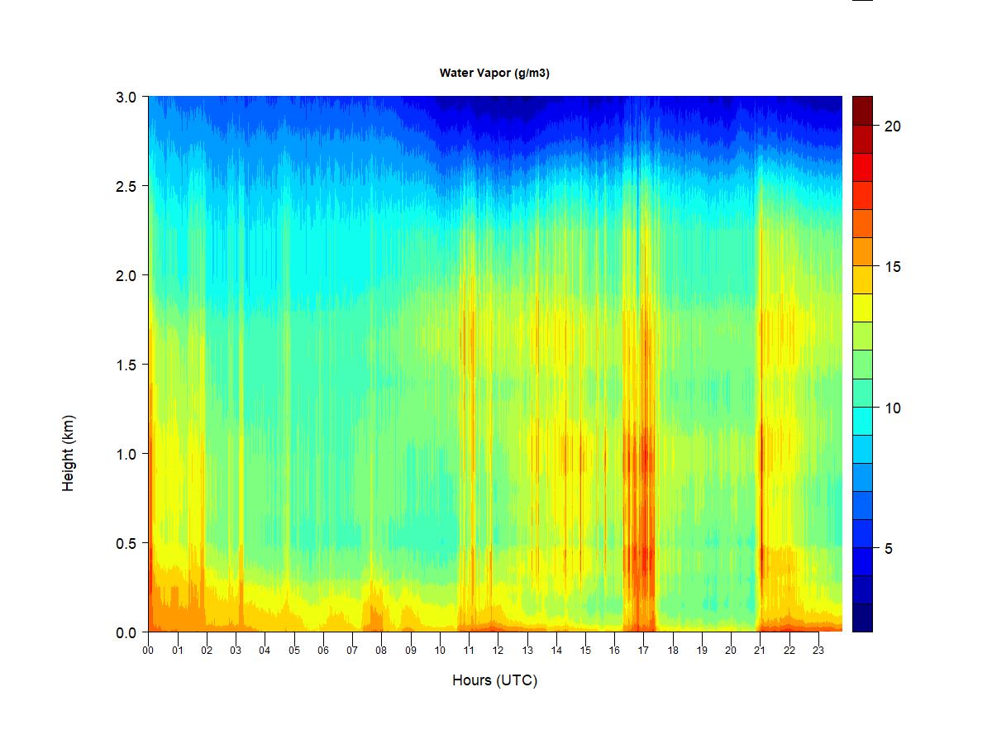992x744 pixels.
Task: Click the Water Vapor (g/m3) plot title
Action: (494, 73)
